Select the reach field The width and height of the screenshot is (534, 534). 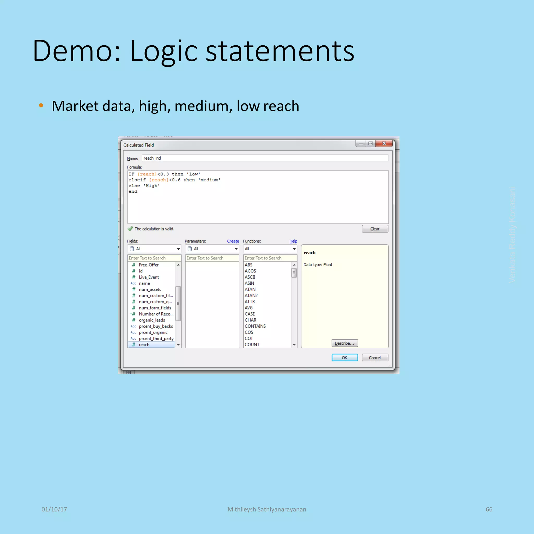(151, 345)
